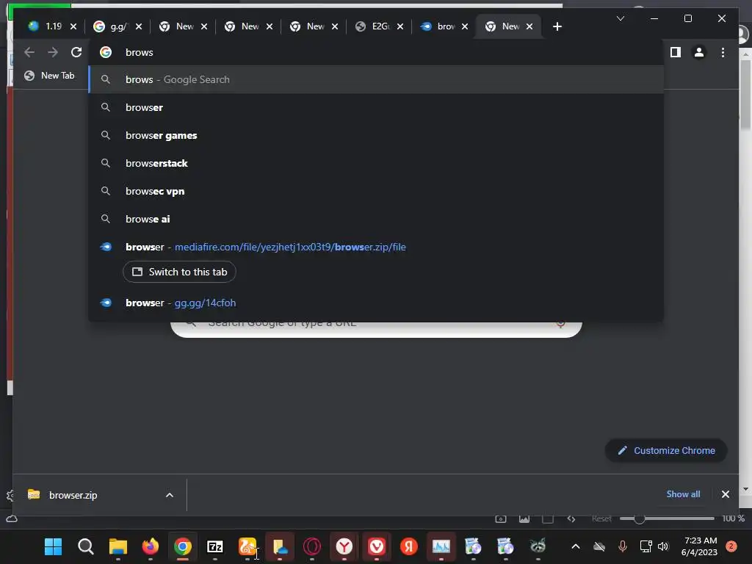Show hidden system tray icons

576,546
